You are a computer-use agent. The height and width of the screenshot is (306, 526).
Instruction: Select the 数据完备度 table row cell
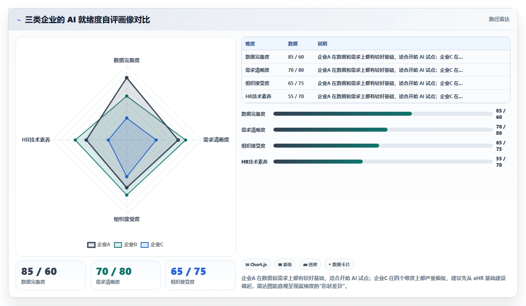point(257,57)
